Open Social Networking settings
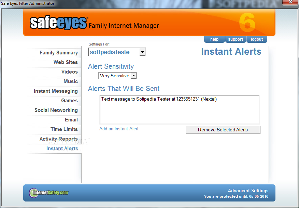299x208 pixels. tap(56, 110)
